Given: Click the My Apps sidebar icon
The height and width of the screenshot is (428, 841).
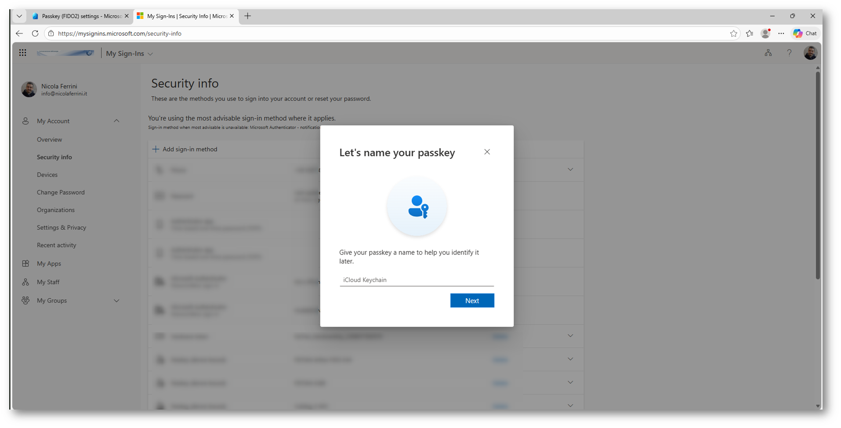Looking at the screenshot, I should pos(25,264).
